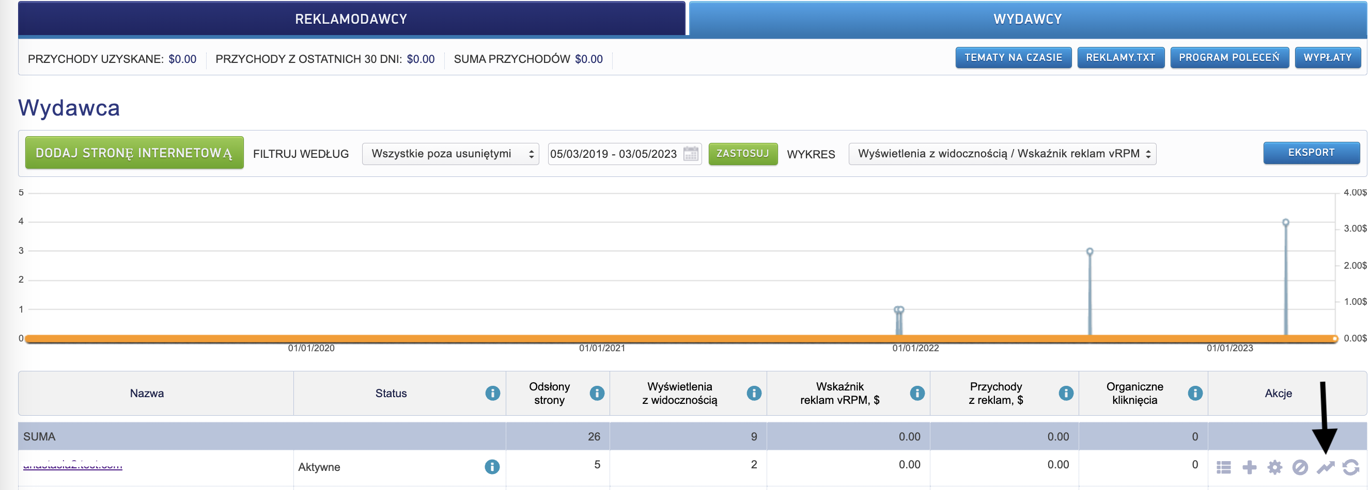Switch to the Wydawcy tab

1027,19
